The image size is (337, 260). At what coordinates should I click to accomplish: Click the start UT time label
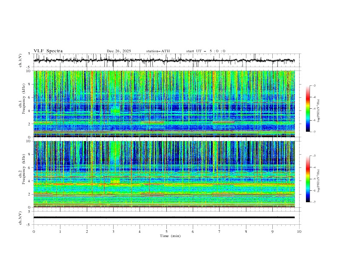coord(206,51)
